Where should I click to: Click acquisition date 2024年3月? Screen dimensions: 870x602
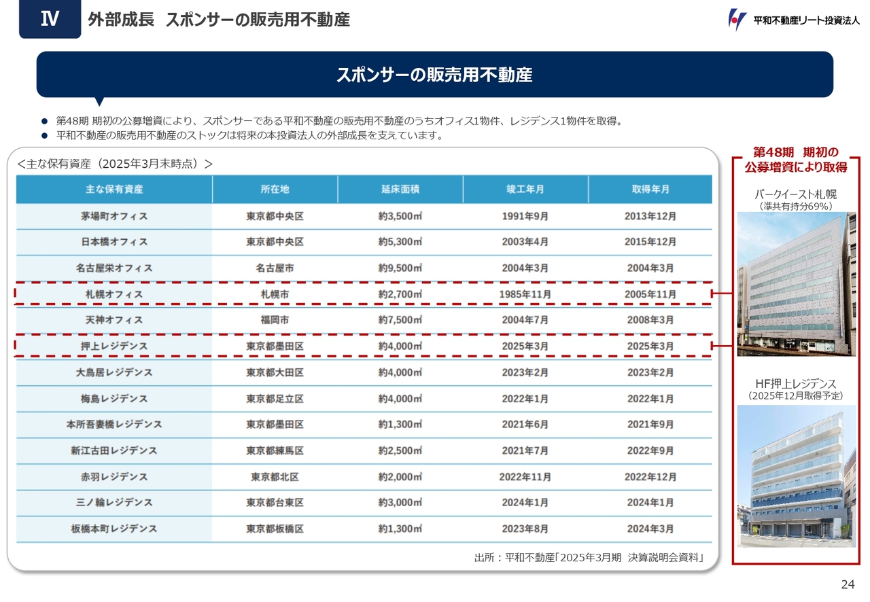pos(650,528)
